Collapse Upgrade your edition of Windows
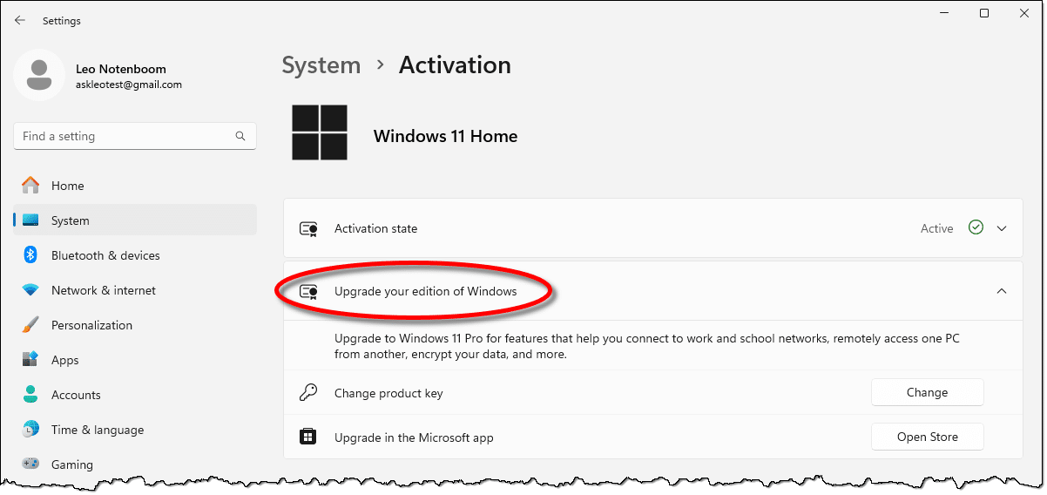1047x495 pixels. click(x=1002, y=291)
